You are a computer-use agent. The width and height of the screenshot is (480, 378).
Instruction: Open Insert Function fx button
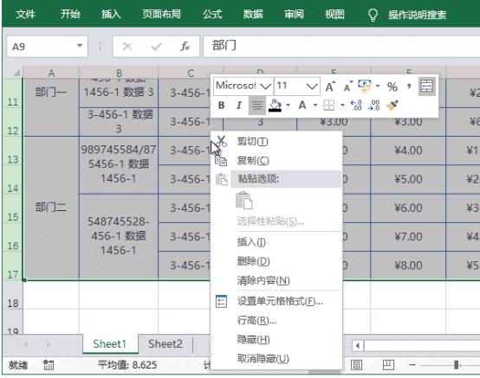point(185,47)
